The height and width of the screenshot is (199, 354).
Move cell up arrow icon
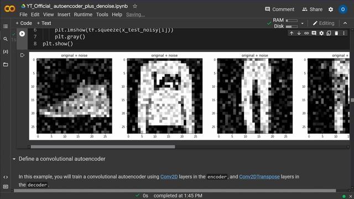tap(291, 33)
